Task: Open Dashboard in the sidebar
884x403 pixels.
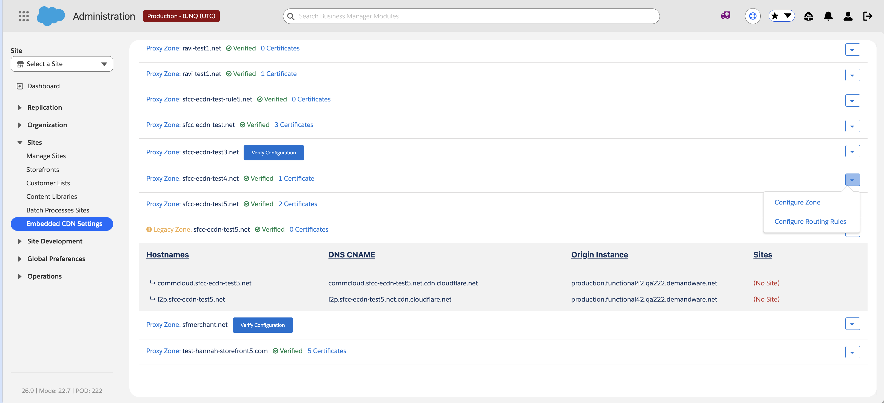Action: click(43, 86)
